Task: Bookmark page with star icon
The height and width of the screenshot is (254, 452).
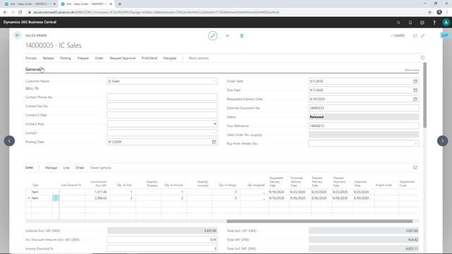Action: coord(430,12)
